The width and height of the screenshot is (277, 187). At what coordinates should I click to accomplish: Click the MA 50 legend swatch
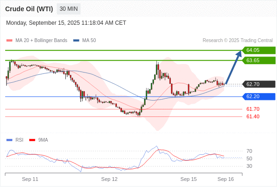(x=76, y=41)
